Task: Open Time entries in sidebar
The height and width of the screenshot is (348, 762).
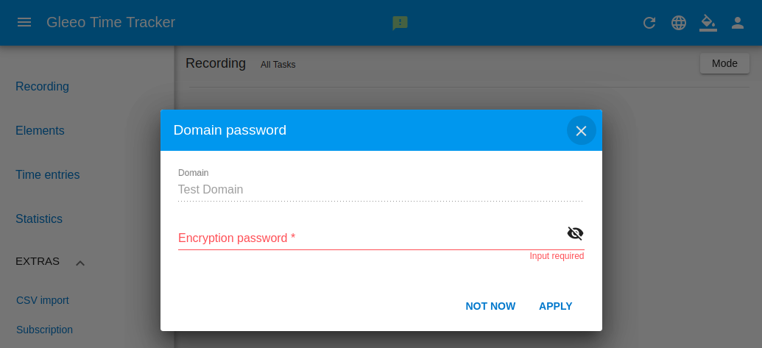Action: tap(48, 174)
